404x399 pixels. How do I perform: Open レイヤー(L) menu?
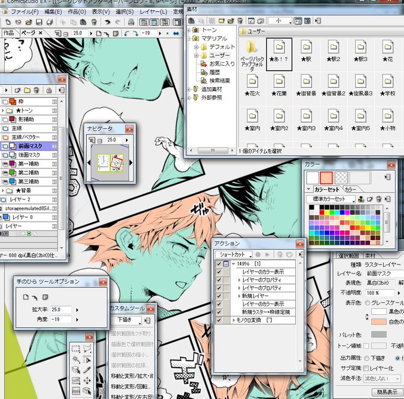(153, 12)
